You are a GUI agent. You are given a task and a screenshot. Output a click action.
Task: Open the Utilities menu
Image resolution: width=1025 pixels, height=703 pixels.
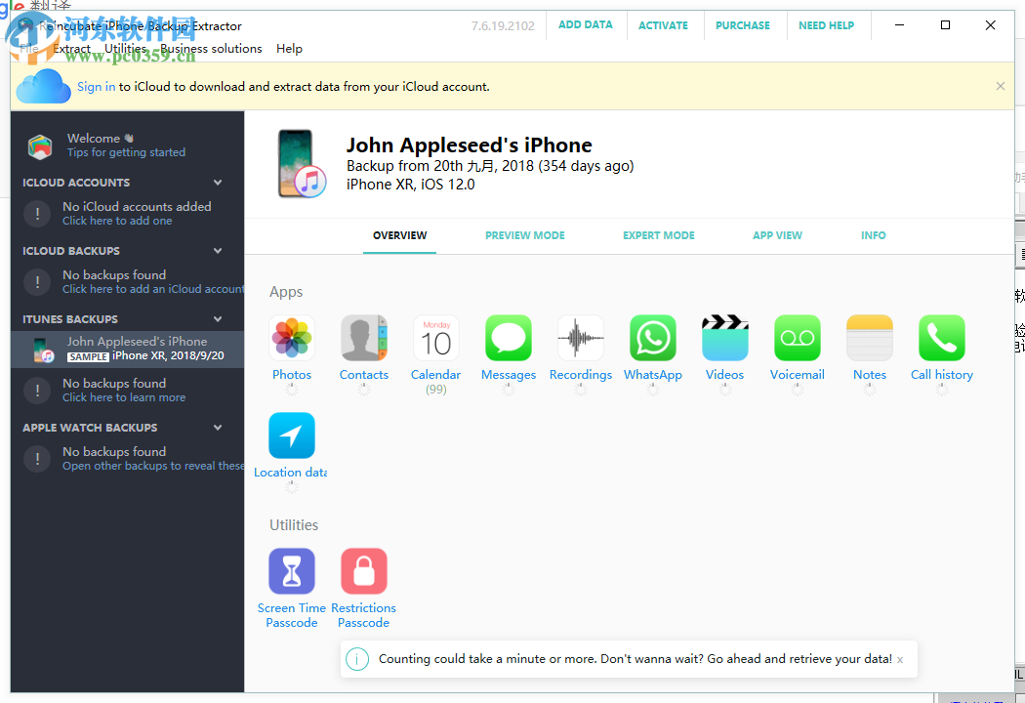coord(124,48)
